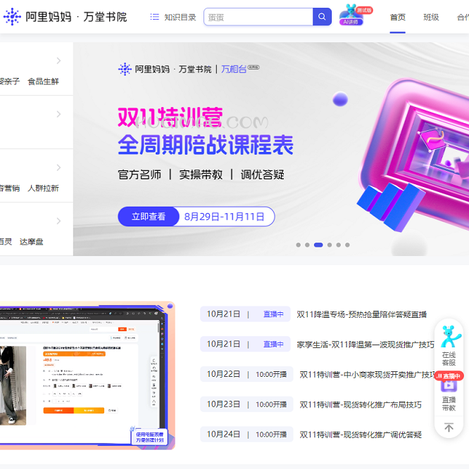Viewport: 469px width, 469px height.
Task: Open 双11特训营-现货转化推广调优答疑
Action: (x=361, y=435)
